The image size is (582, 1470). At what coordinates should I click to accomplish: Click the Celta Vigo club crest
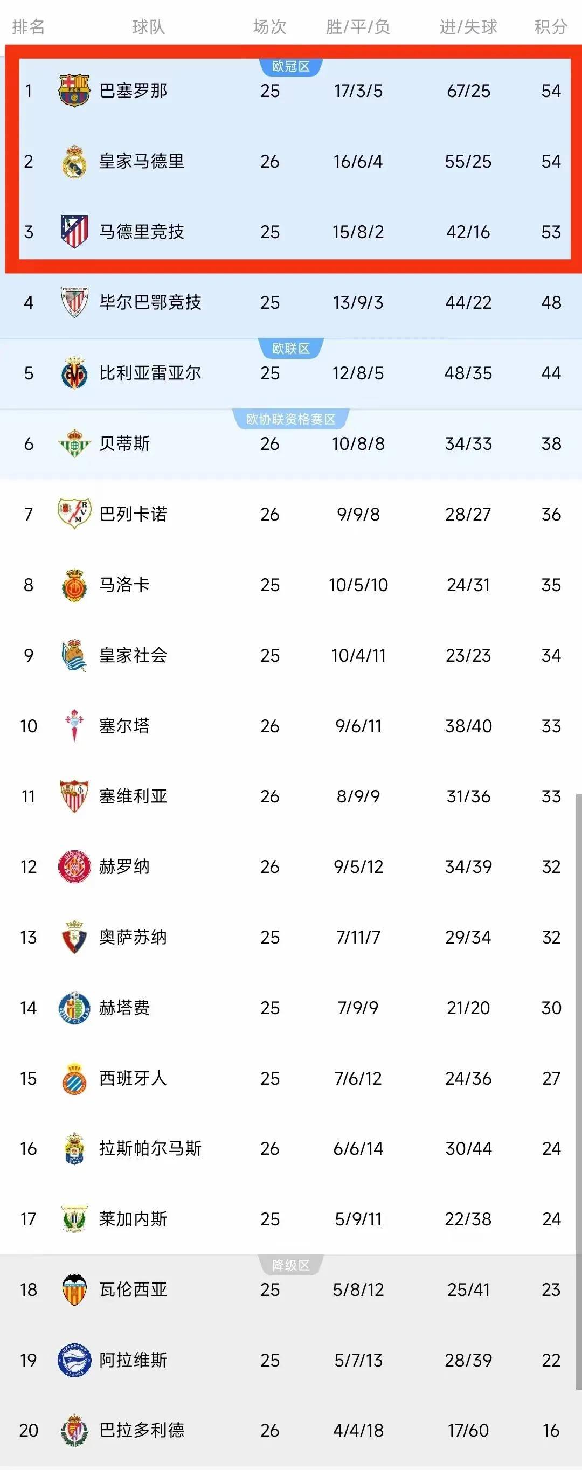point(74,725)
